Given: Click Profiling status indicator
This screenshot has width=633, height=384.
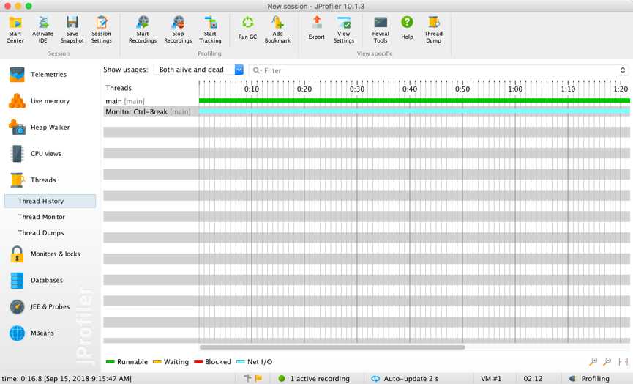Looking at the screenshot, I should pyautogui.click(x=589, y=379).
